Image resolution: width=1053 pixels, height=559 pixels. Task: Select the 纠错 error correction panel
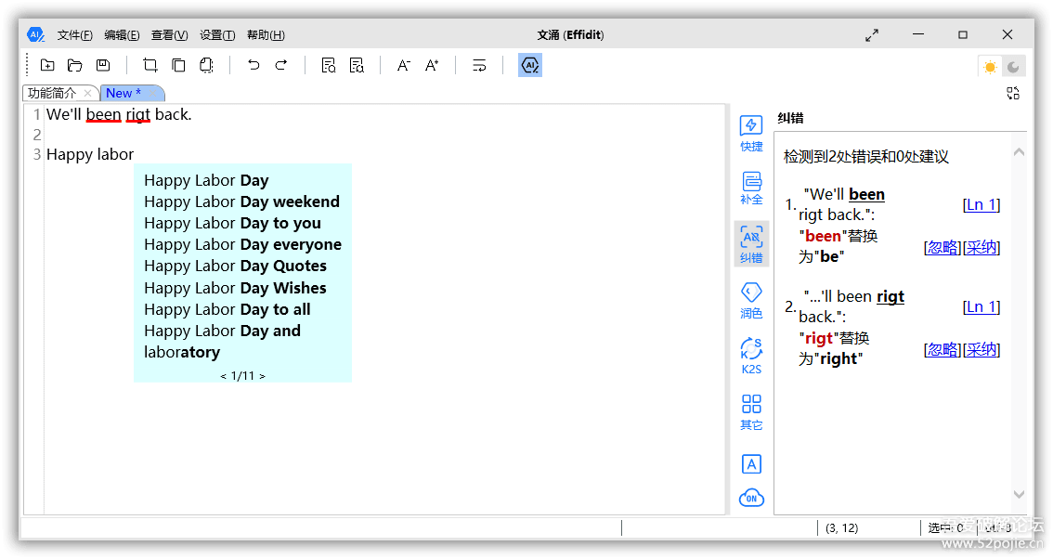[x=751, y=244]
